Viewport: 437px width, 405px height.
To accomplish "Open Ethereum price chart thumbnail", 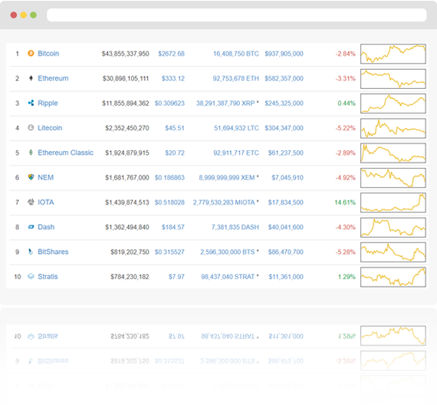I will [x=393, y=79].
